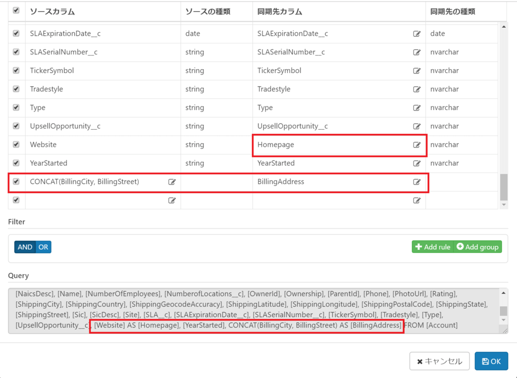Toggle the select-all header checkbox
The image size is (517, 378).
[16, 10]
